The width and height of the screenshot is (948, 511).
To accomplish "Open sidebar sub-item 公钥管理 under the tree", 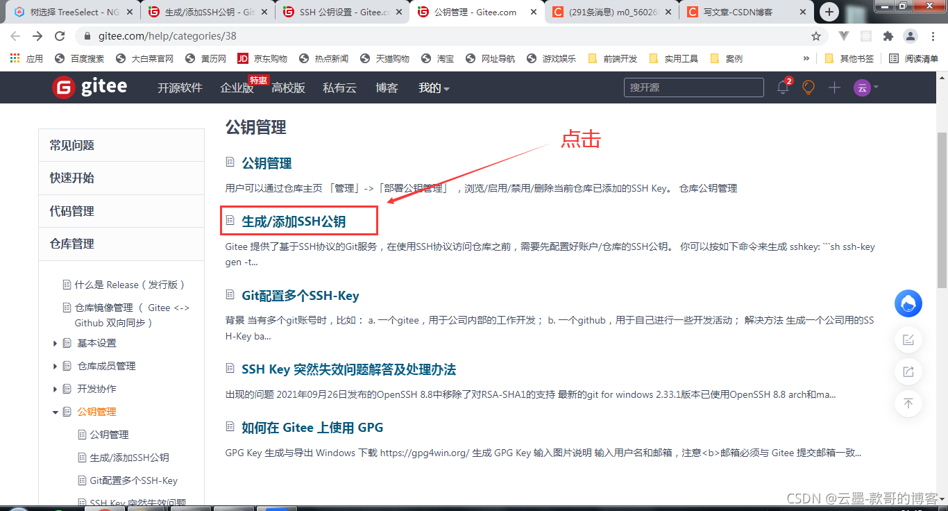I will [x=109, y=435].
